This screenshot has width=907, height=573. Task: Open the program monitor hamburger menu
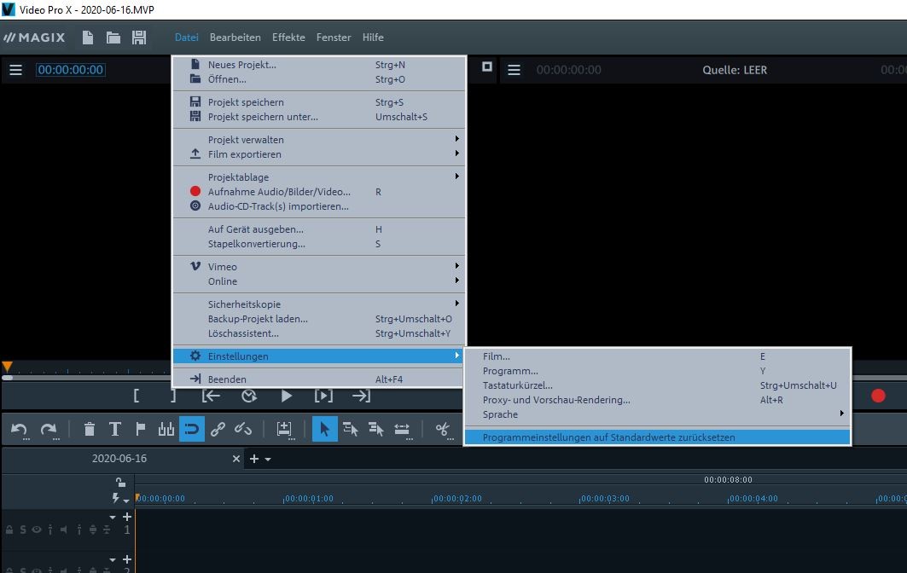pos(15,70)
